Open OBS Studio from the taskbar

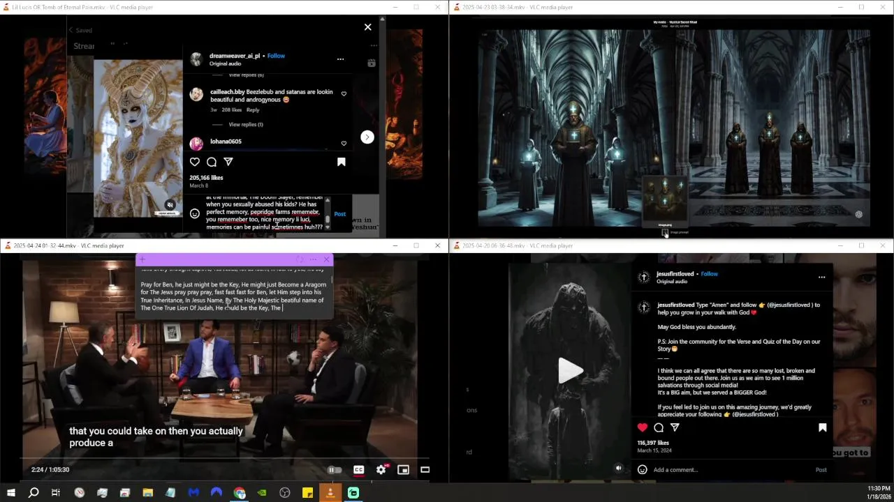(285, 493)
